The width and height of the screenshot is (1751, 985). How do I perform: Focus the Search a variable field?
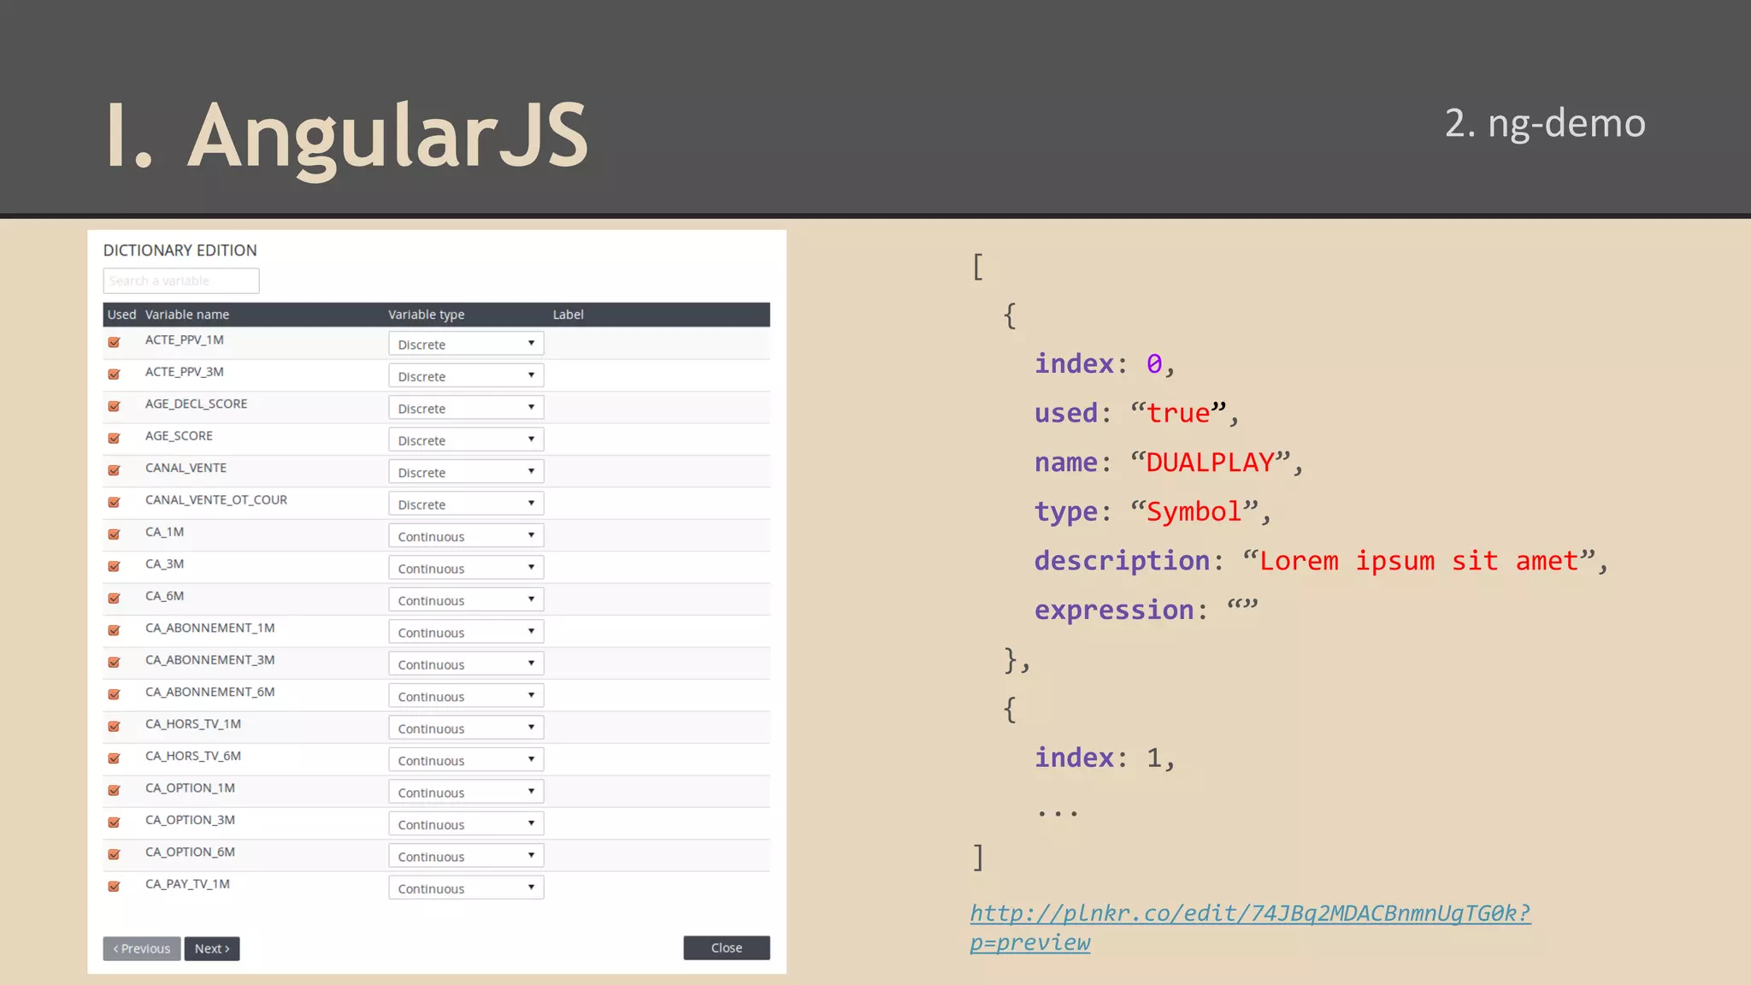[181, 280]
